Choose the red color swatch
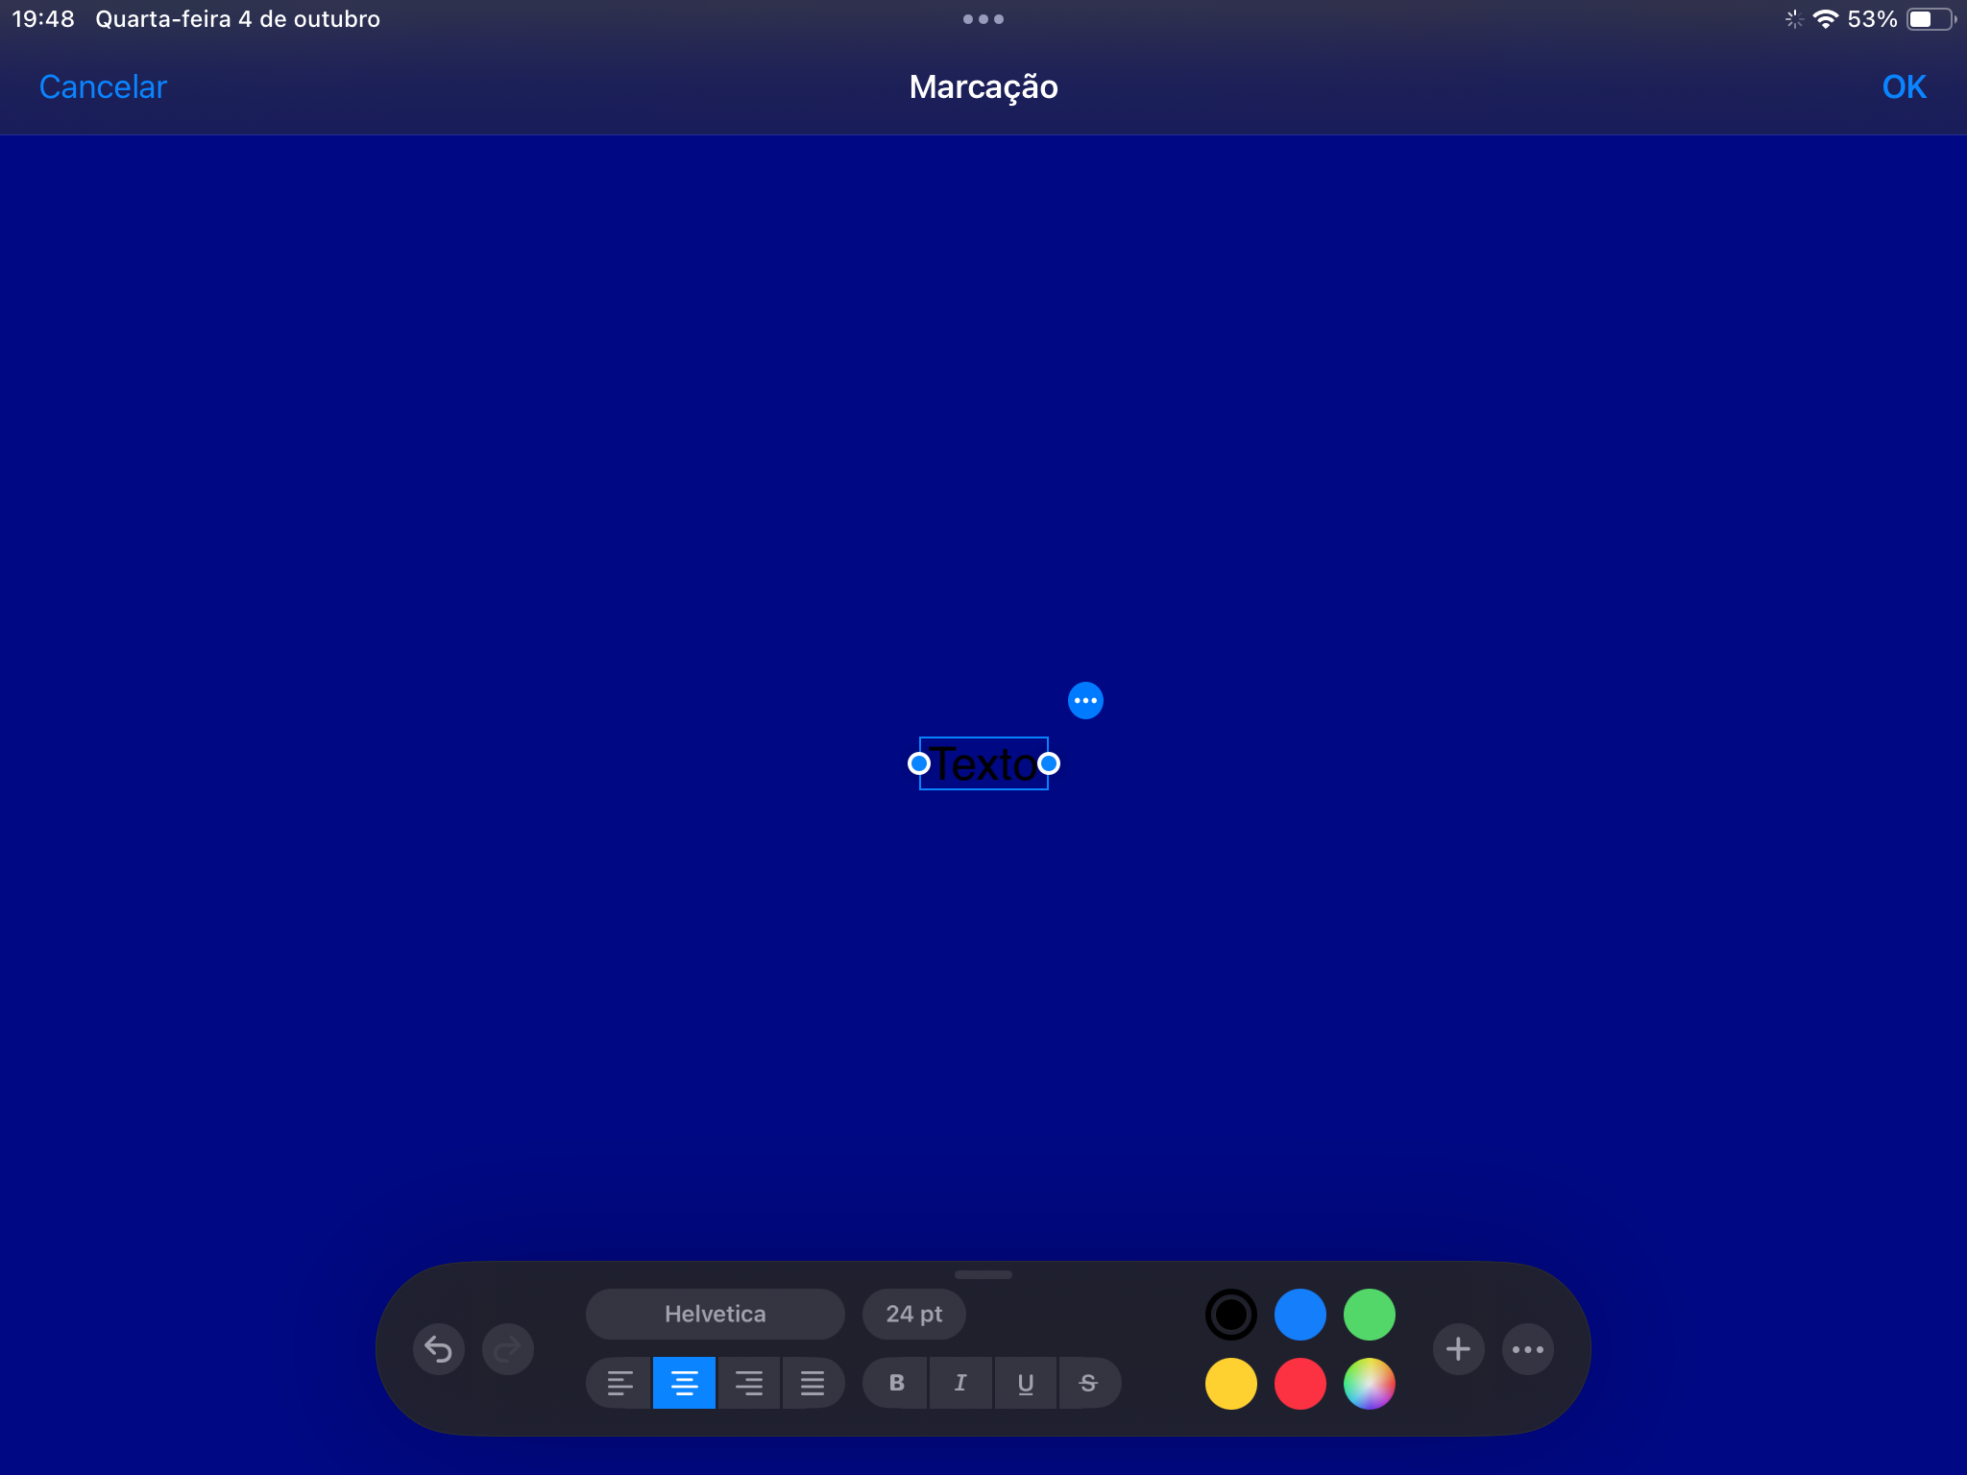This screenshot has width=1967, height=1475. pos(1299,1384)
